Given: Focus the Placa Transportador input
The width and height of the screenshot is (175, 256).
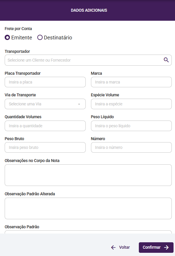Looking at the screenshot, I should pyautogui.click(x=45, y=82).
